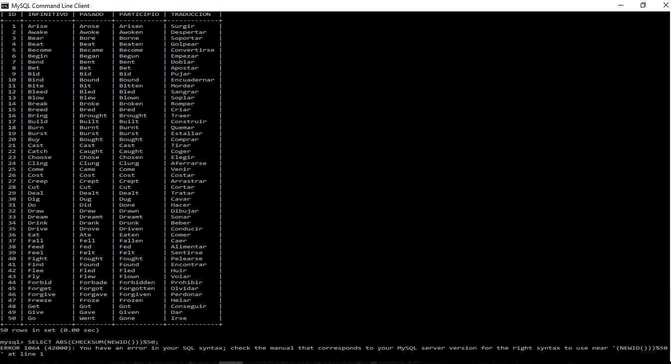Screen dimensions: 671x364
Task: Click the infinitive 'Breed'
Action: (38, 110)
